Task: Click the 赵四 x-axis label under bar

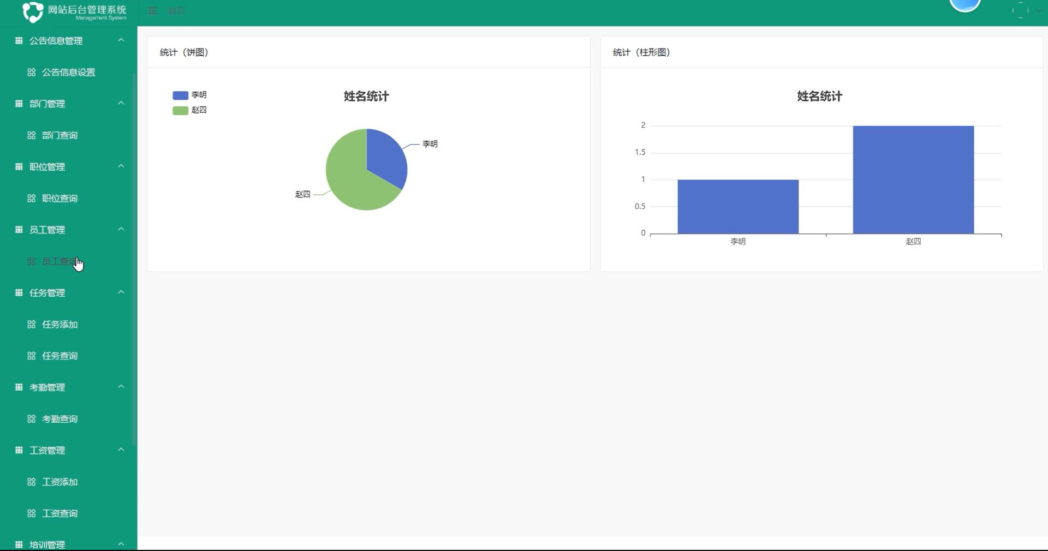Action: point(913,241)
